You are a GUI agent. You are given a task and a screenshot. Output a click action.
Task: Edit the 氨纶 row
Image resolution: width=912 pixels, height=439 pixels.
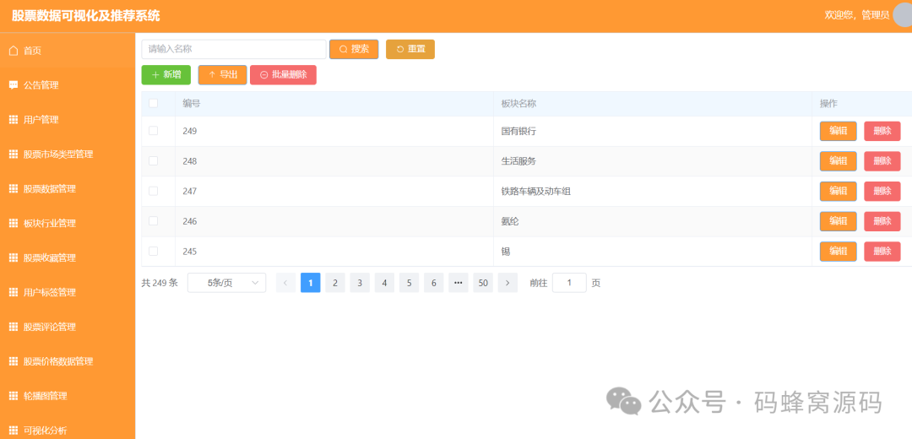point(839,221)
